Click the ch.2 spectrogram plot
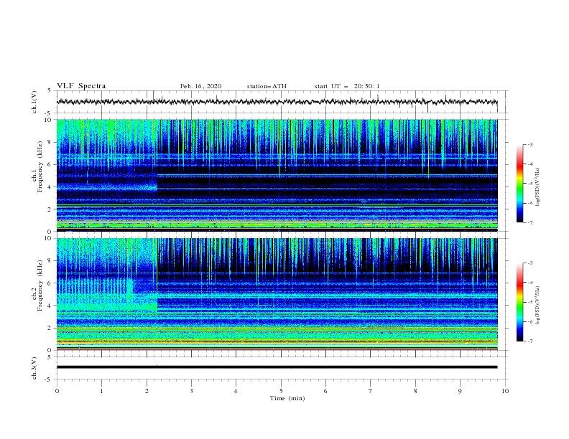The height and width of the screenshot is (439, 569). pos(277,294)
